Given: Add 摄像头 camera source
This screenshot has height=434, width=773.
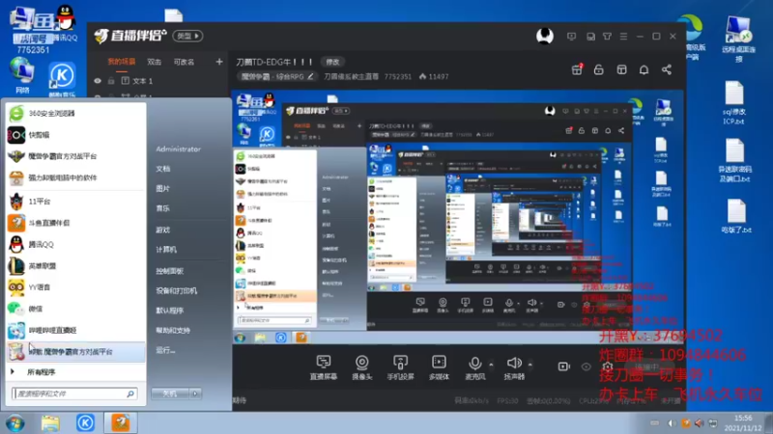Looking at the screenshot, I should [x=361, y=367].
